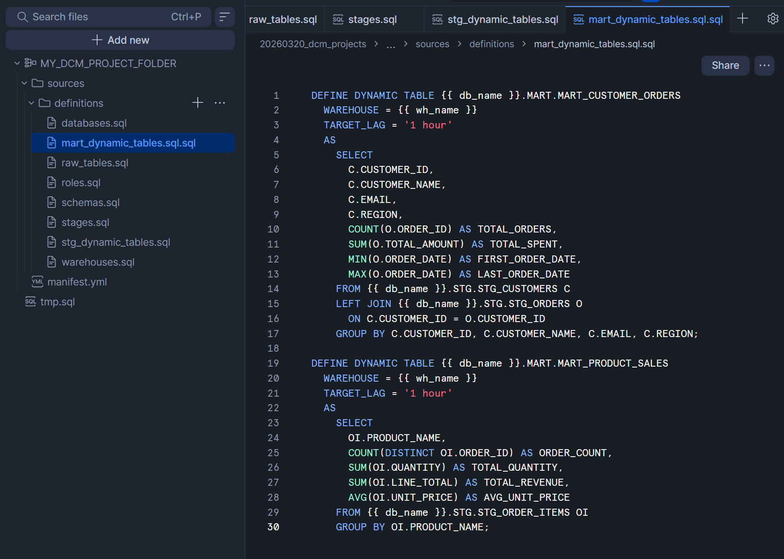
Task: Click the manifest.yml file icon
Action: (38, 282)
